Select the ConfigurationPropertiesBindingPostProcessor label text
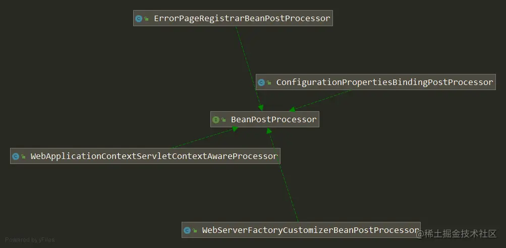This screenshot has height=248, width=506. (384, 82)
